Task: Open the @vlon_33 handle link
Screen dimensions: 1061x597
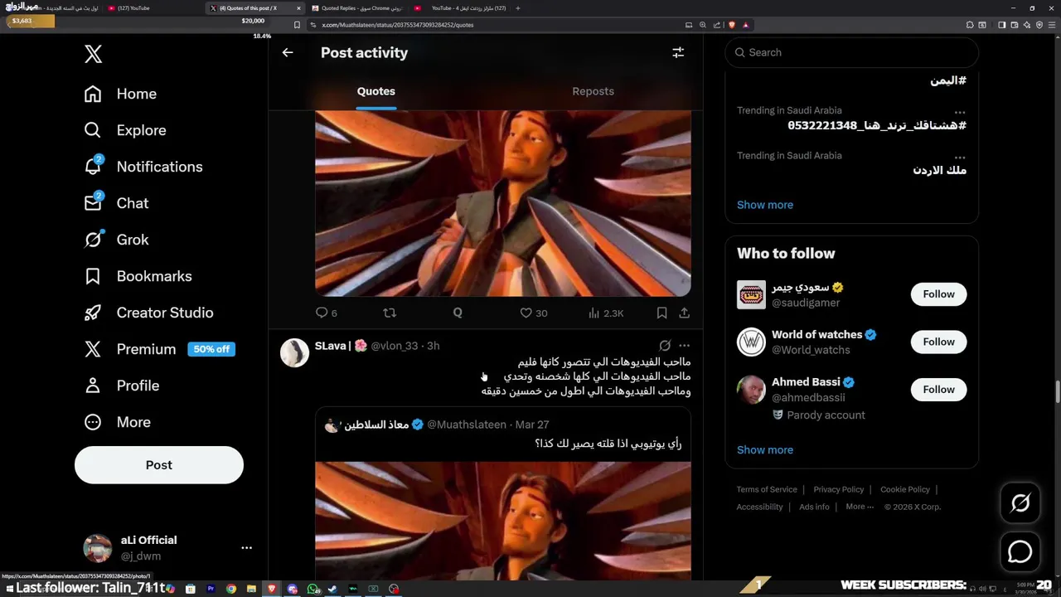Action: (395, 346)
